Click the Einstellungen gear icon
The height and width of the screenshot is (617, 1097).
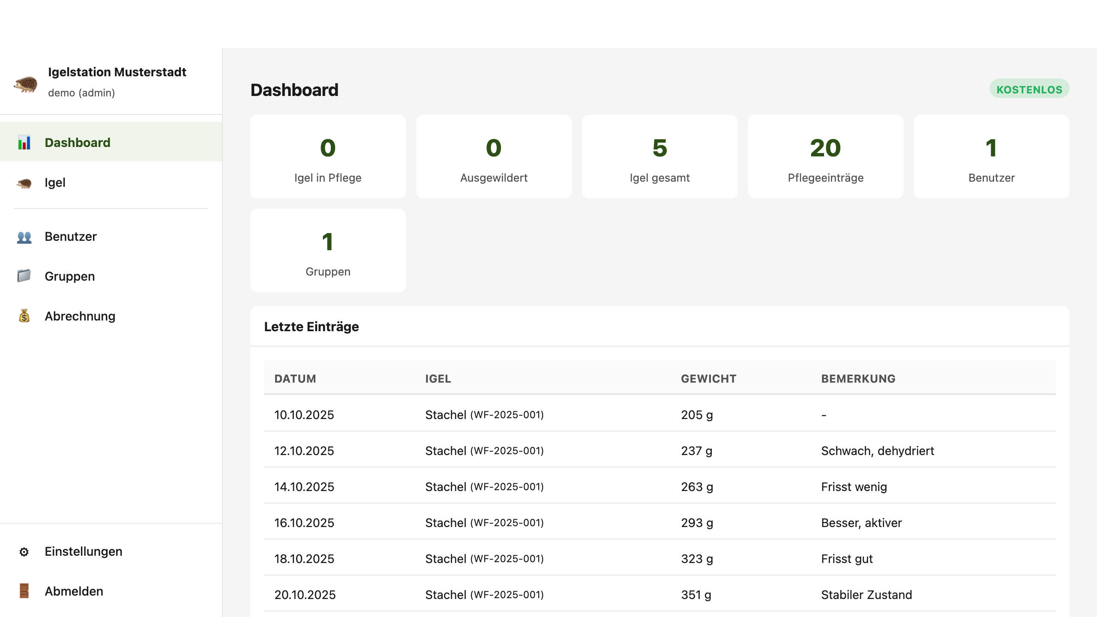(24, 551)
